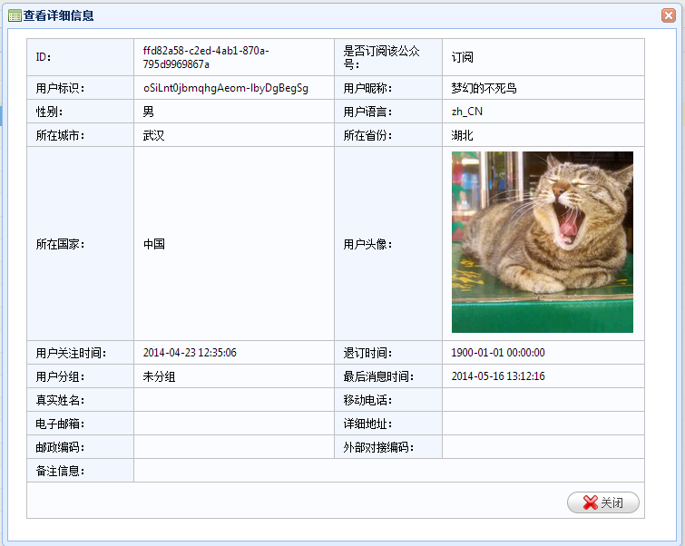Click the 用户标识: label
Image resolution: width=685 pixels, height=546 pixels.
pyautogui.click(x=60, y=88)
